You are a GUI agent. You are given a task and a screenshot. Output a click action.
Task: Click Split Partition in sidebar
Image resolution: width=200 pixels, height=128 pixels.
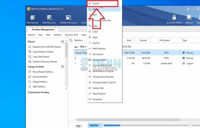click(x=37, y=87)
